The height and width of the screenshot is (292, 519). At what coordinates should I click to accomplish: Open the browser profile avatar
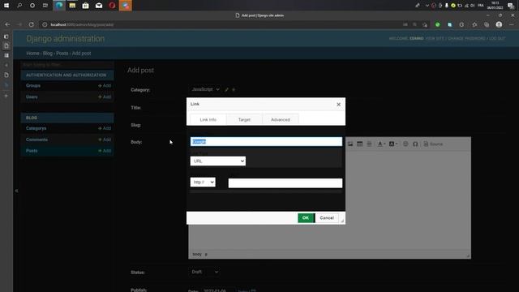point(499,24)
